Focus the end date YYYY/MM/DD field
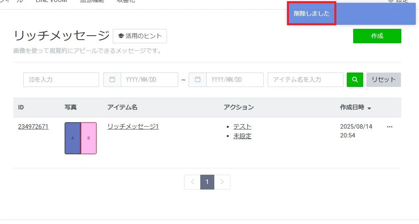This screenshot has height=224, width=419. pos(235,80)
